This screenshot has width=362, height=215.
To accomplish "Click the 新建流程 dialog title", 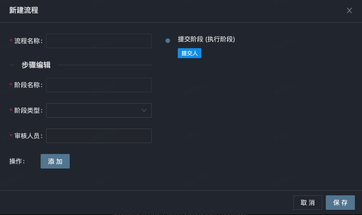I will coord(23,10).
